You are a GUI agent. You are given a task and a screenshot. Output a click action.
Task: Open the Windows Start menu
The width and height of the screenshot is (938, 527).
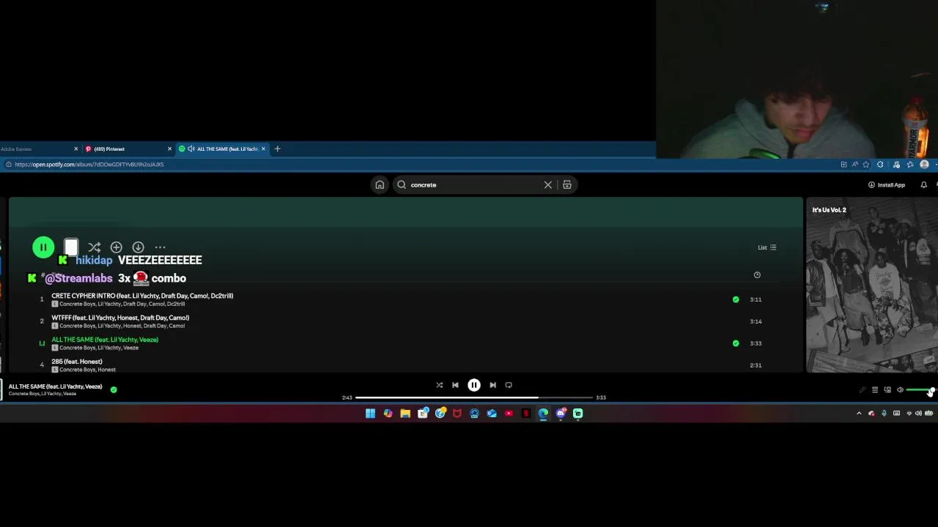(370, 414)
